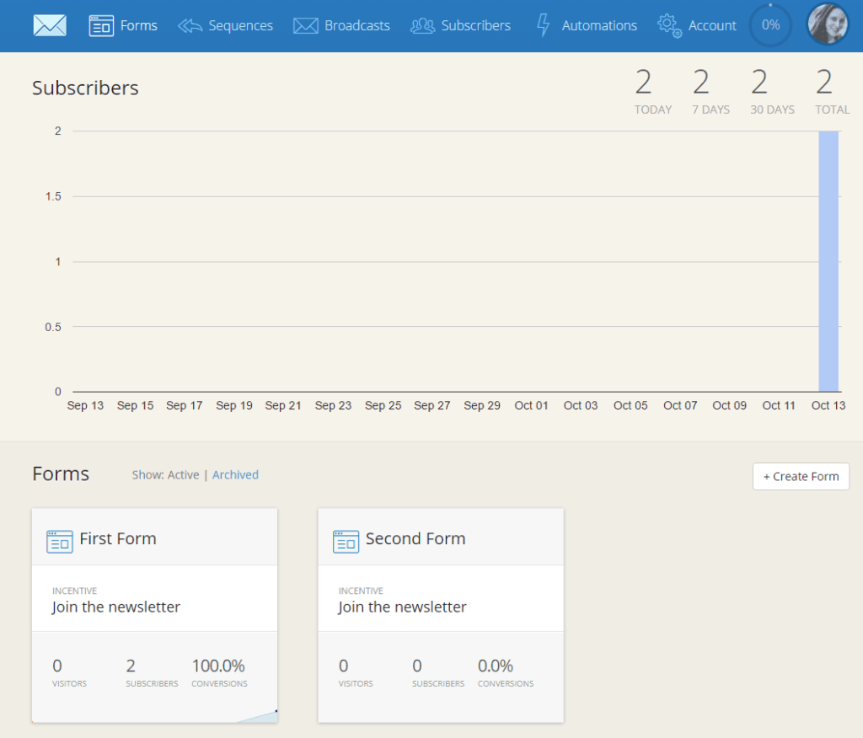Click the Forms window icon in navbar
This screenshot has height=738, width=863.
pyautogui.click(x=101, y=25)
